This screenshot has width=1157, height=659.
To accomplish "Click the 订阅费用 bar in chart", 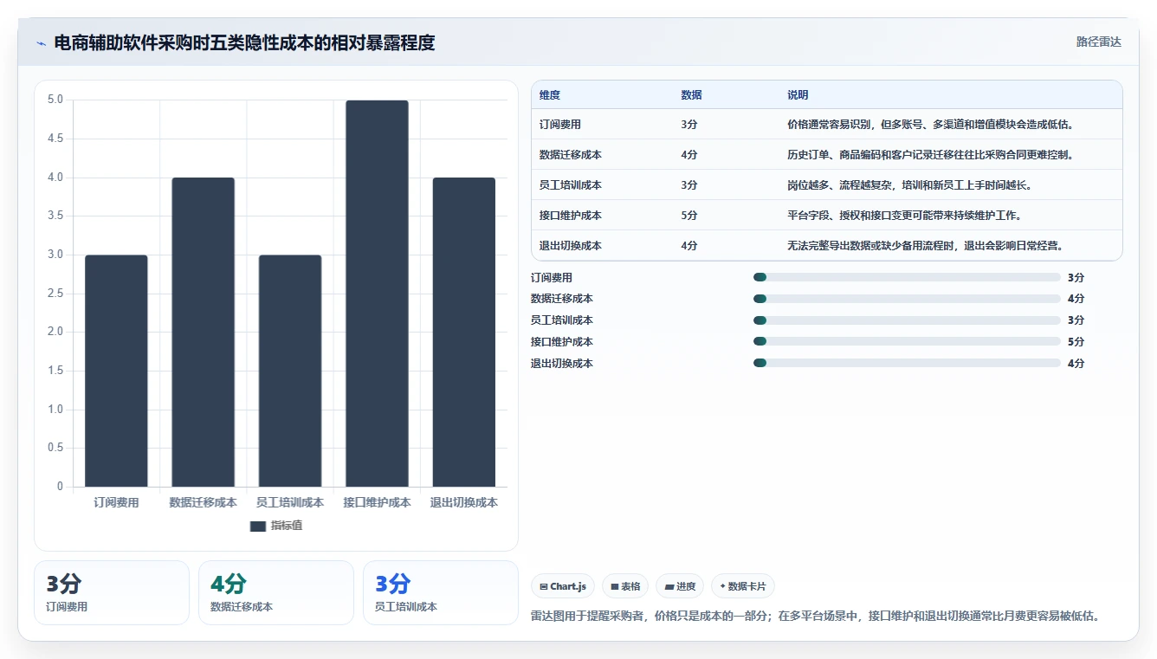I will coord(116,371).
